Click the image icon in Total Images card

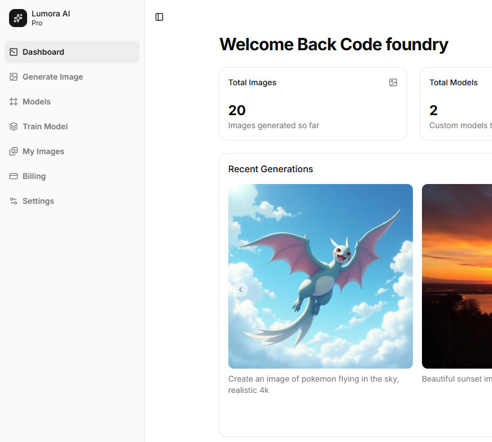tap(393, 82)
